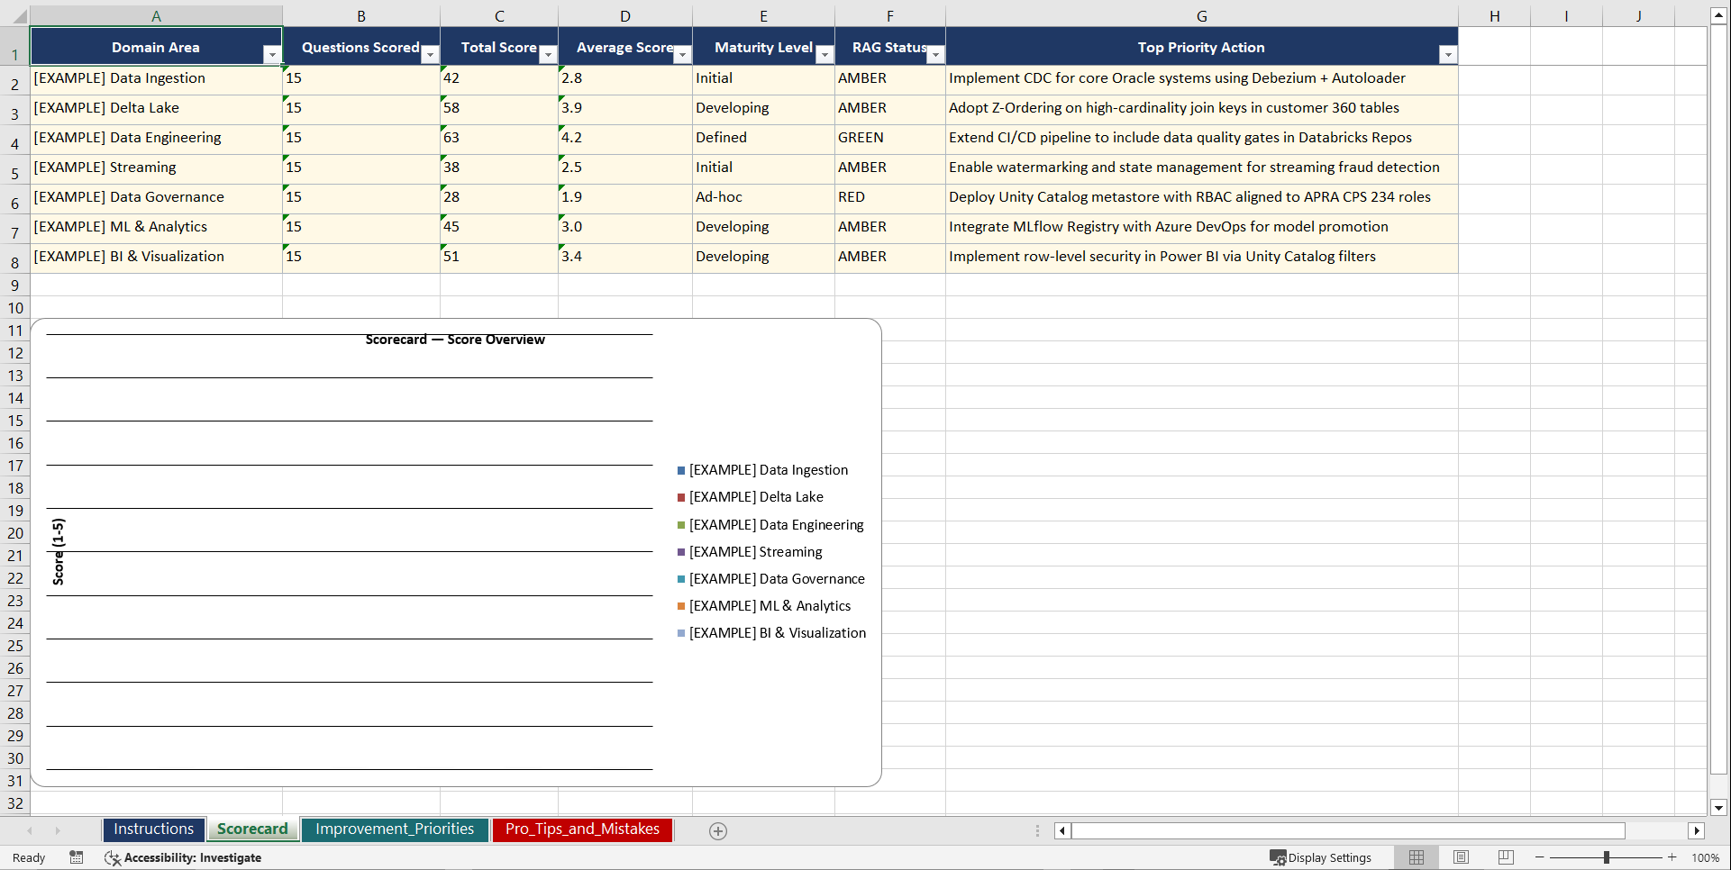Open the Pro_Tips_and_Mistakes sheet
The height and width of the screenshot is (870, 1731).
point(581,829)
